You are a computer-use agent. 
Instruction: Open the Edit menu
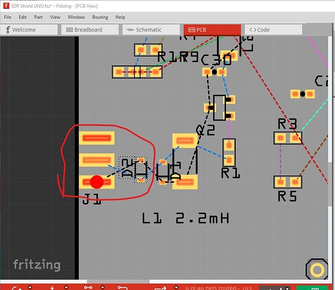pyautogui.click(x=23, y=17)
